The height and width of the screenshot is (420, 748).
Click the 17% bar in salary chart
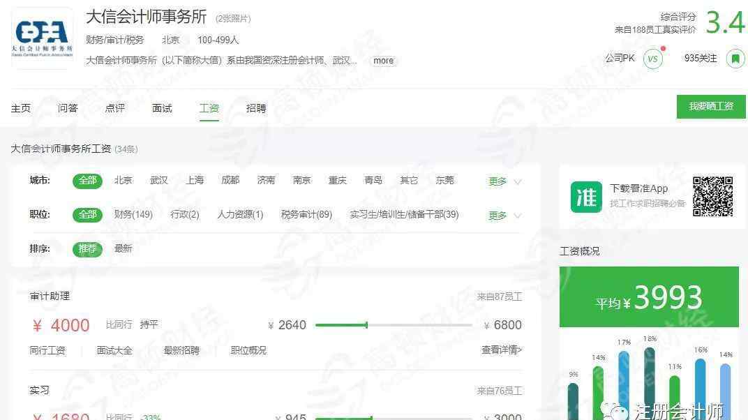624,384
